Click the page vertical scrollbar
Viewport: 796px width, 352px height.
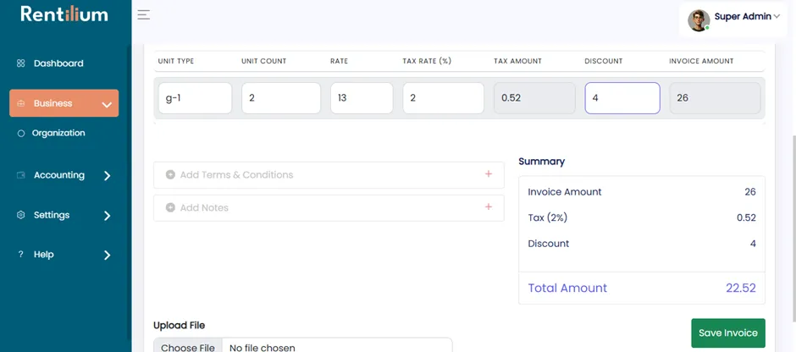793,228
